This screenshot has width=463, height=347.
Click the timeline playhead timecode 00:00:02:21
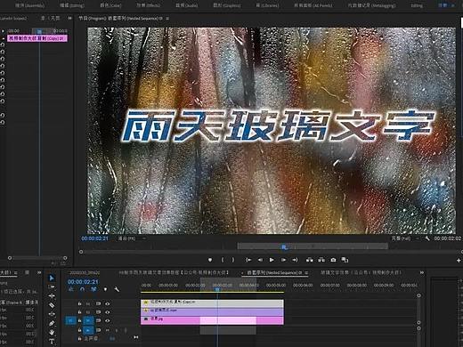coord(83,282)
